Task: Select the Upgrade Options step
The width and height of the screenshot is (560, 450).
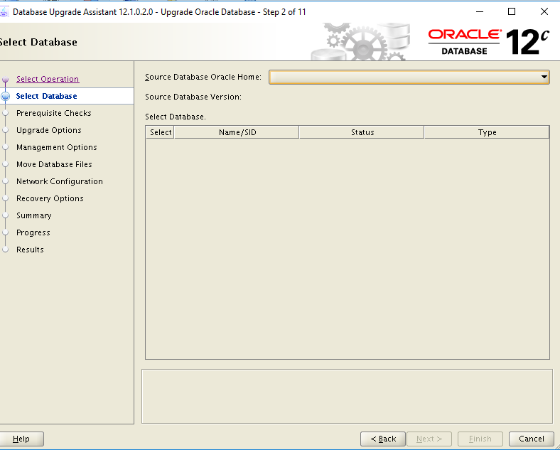Action: 48,130
